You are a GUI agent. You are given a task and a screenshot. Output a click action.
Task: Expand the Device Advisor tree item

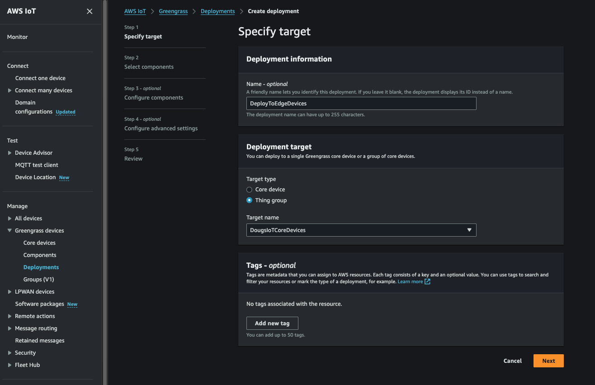pyautogui.click(x=10, y=153)
